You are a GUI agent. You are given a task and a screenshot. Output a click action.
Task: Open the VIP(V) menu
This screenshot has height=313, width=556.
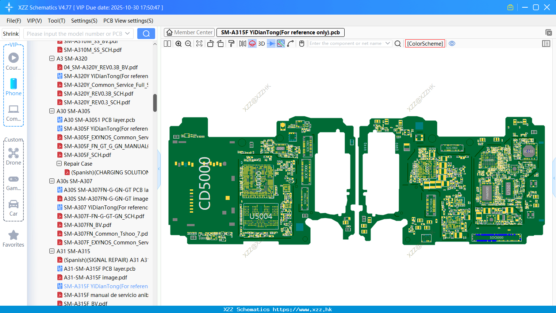pos(34,21)
